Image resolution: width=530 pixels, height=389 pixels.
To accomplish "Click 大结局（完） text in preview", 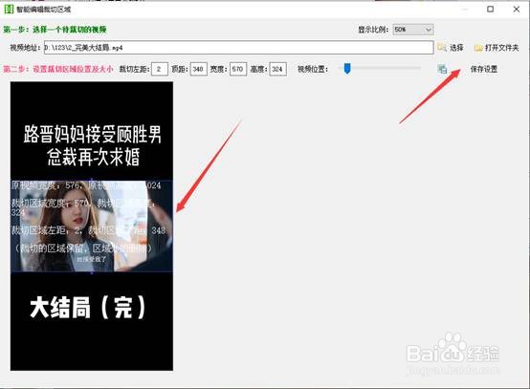I will click(88, 308).
